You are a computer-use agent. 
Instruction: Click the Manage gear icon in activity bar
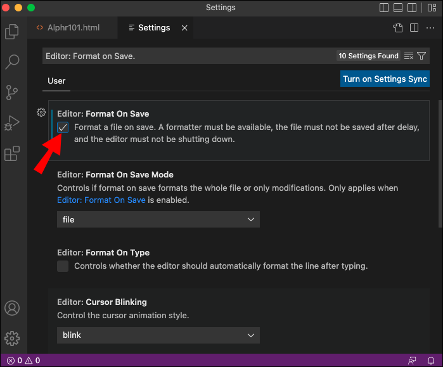coord(12,338)
